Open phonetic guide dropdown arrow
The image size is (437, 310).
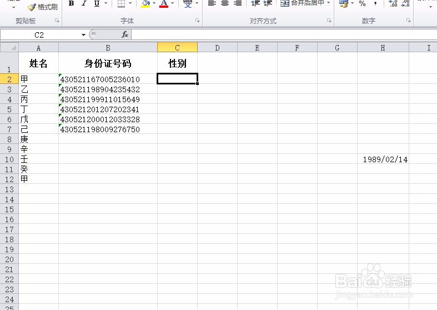click(197, 3)
